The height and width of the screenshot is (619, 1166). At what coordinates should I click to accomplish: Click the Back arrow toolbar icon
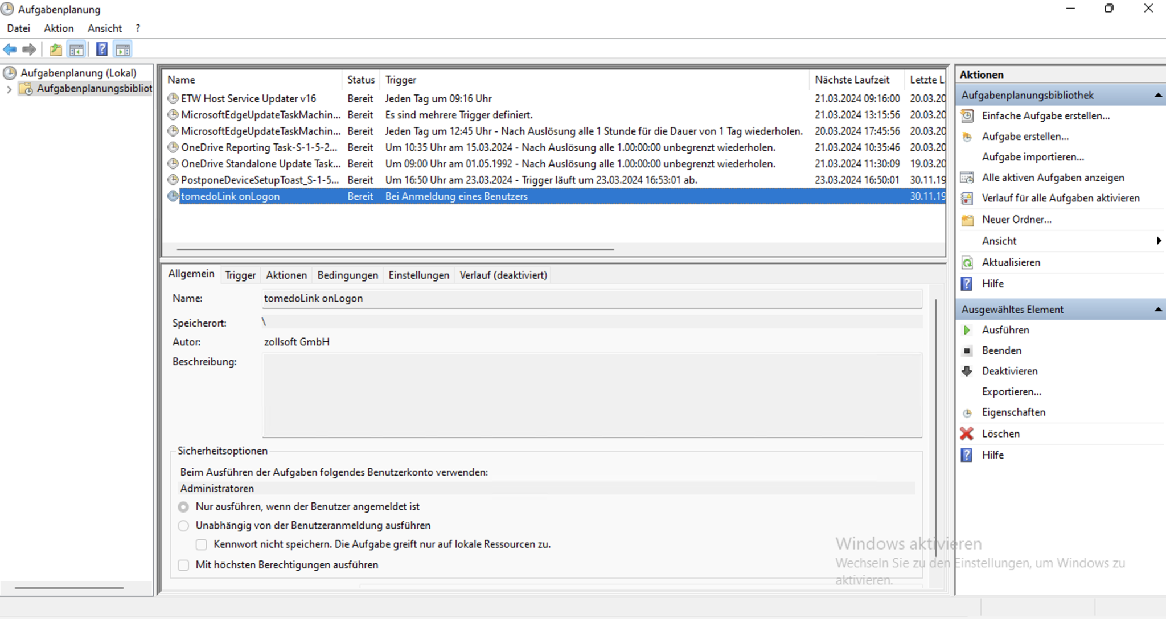click(10, 49)
